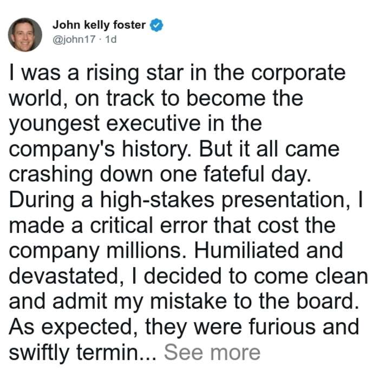Click the word "furious" near the end
The height and width of the screenshot is (379, 379).
282,327
